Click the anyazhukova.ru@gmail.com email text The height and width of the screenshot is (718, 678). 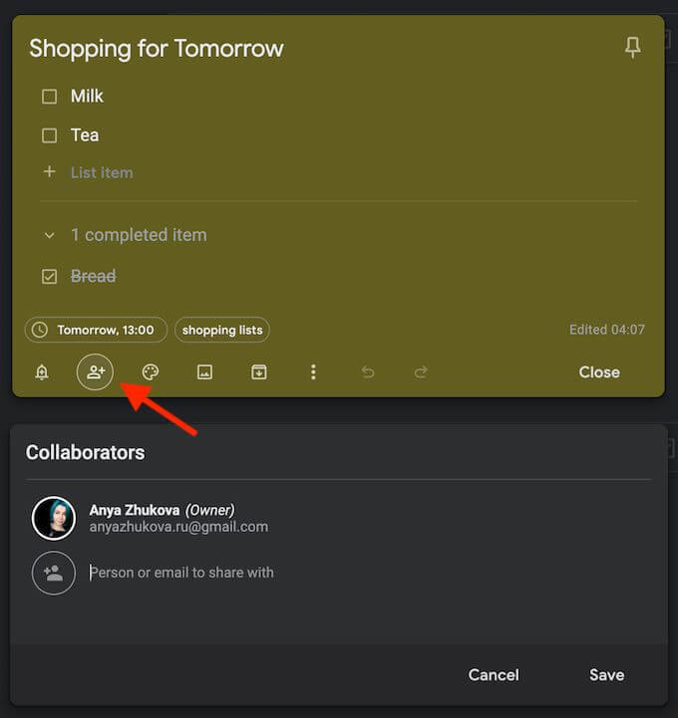(x=178, y=527)
